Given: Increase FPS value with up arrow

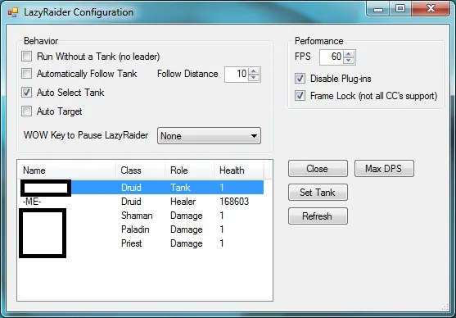Looking at the screenshot, I should 349,54.
